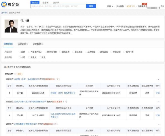This screenshot has width=165, height=136.
Task: Click the info icon beside 股权冻结 heading
Action: [x=15, y=74]
